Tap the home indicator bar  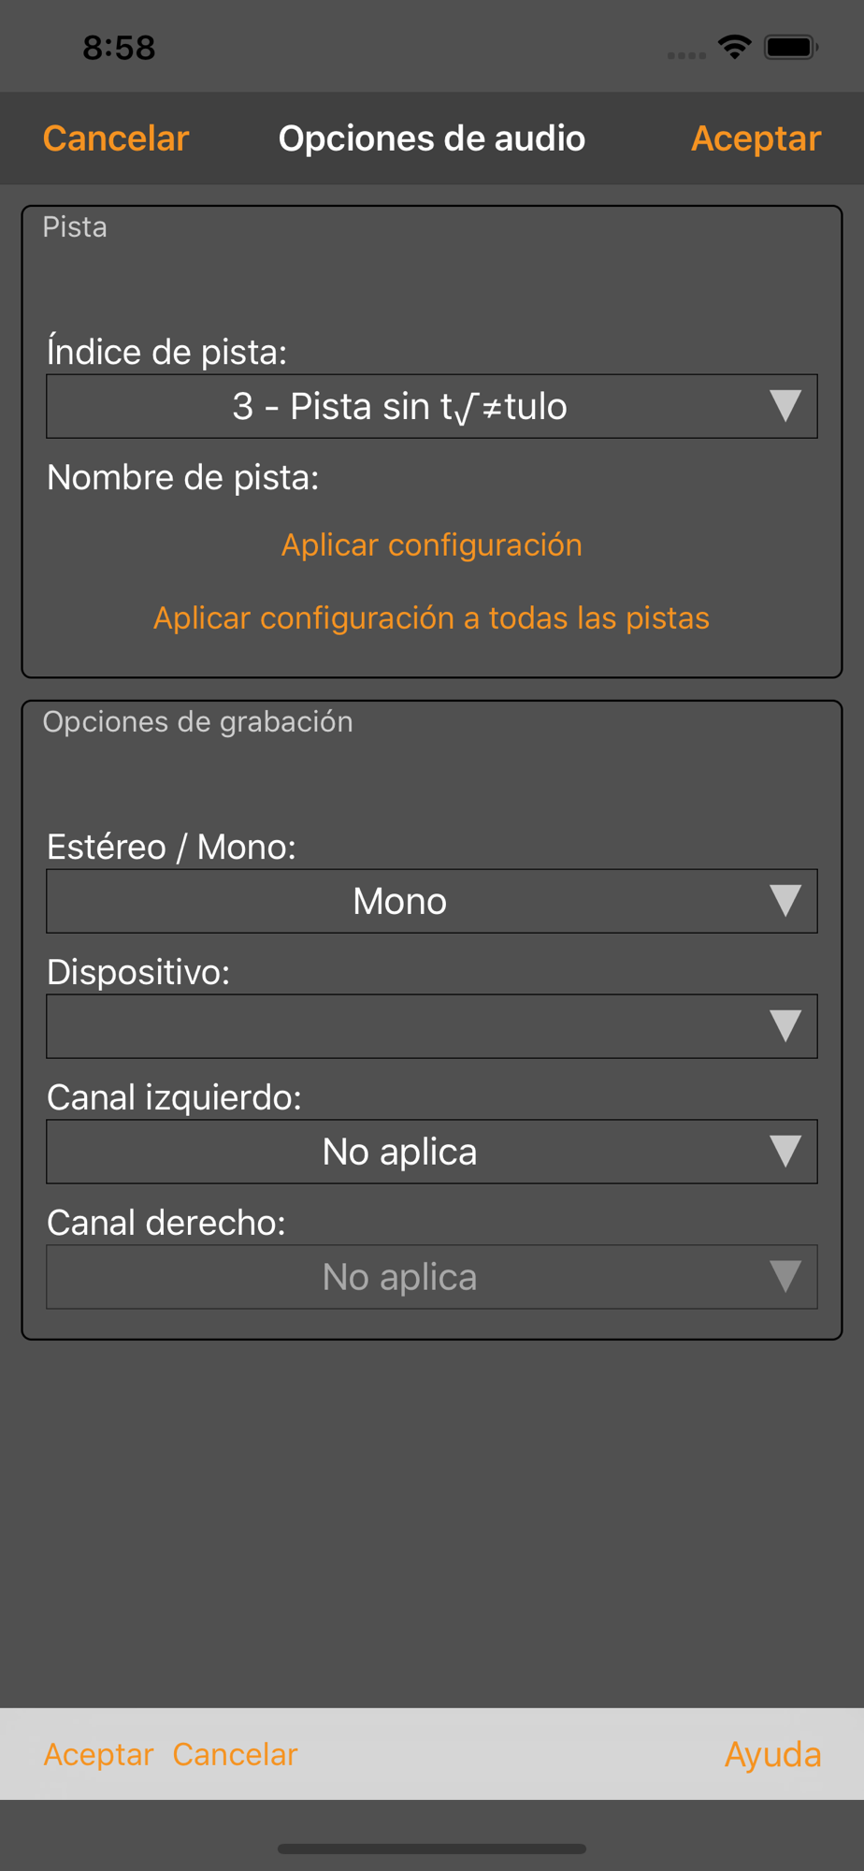(x=432, y=1849)
